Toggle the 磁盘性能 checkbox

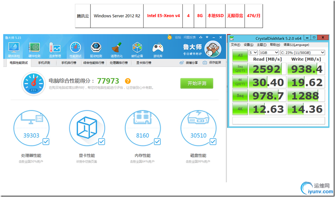tap(213, 141)
